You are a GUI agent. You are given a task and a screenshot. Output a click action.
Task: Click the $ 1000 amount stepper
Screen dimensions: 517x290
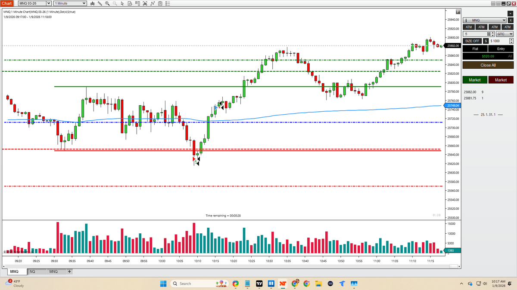coord(511,41)
